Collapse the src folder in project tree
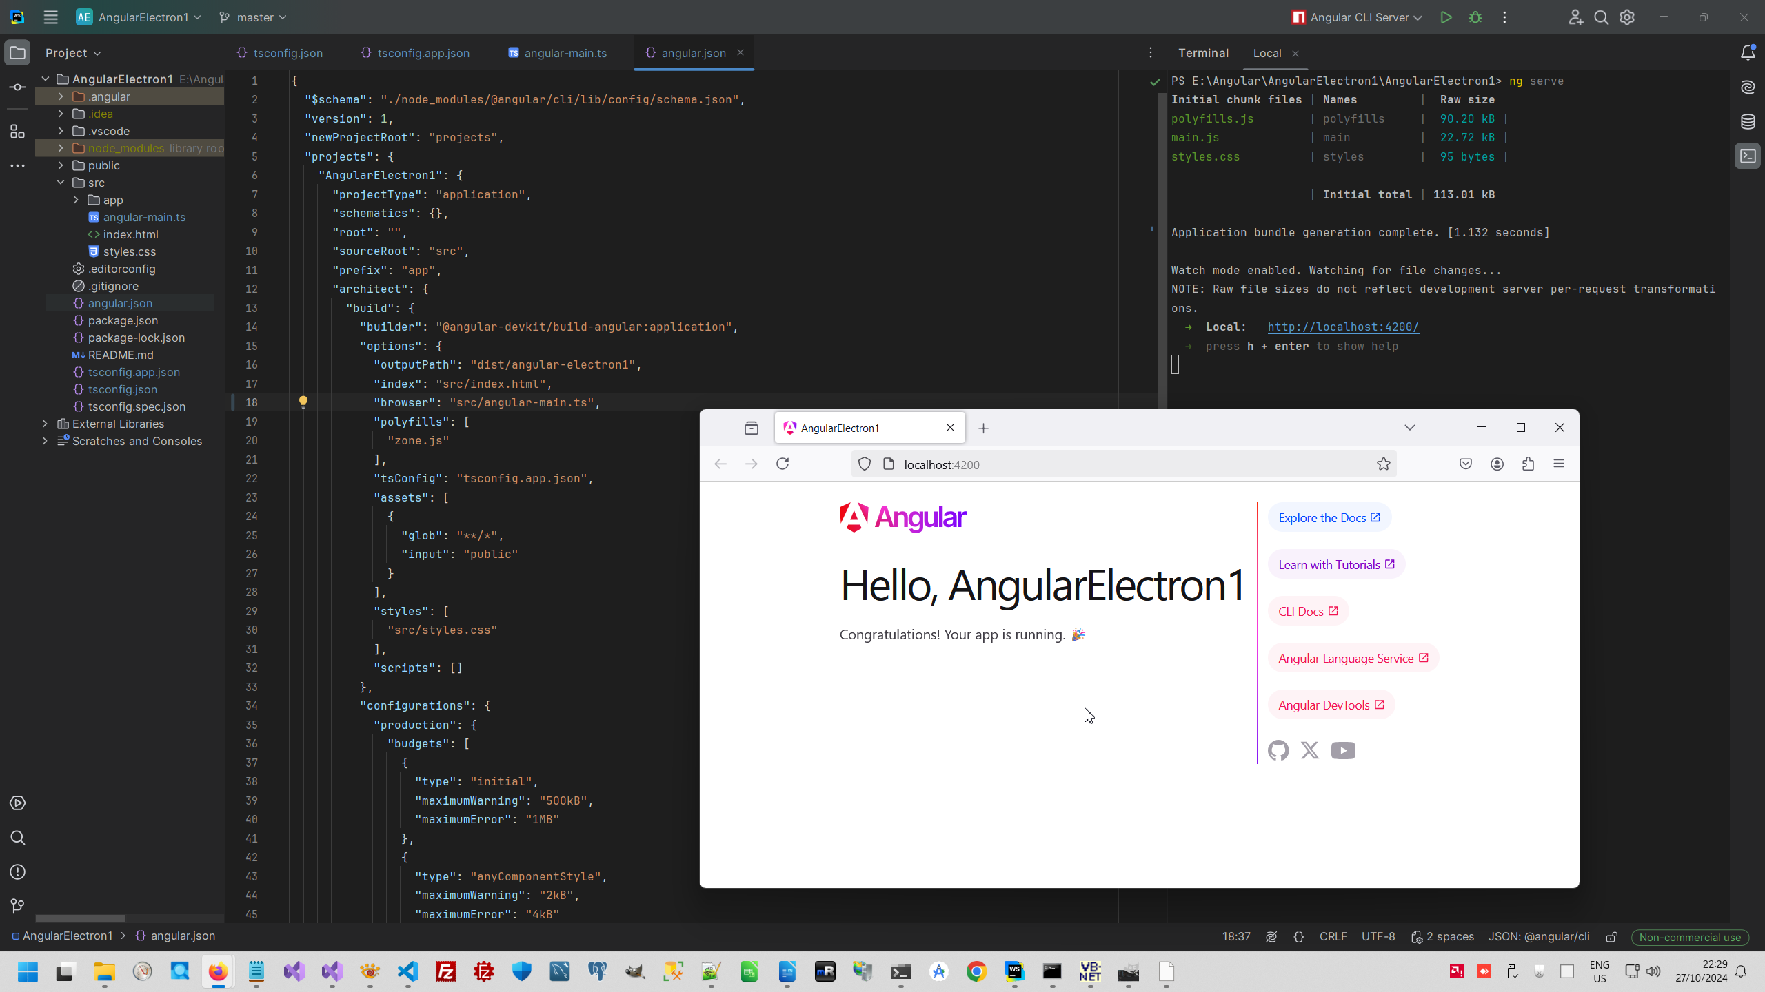The height and width of the screenshot is (992, 1765). 61,183
